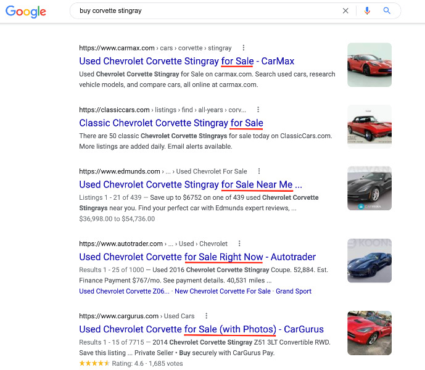
Task: Click the Google logo
Action: point(26,11)
